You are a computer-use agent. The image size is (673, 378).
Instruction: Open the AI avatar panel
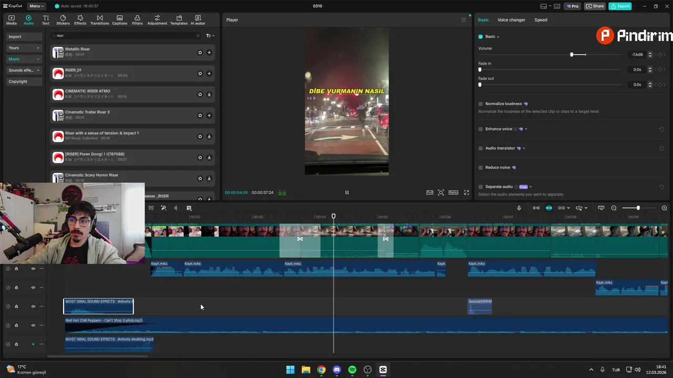198,20
